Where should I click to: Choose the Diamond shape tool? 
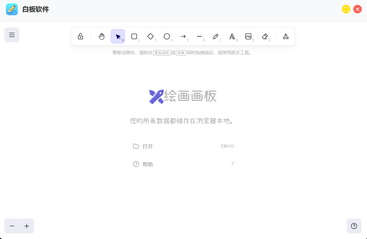tap(151, 36)
